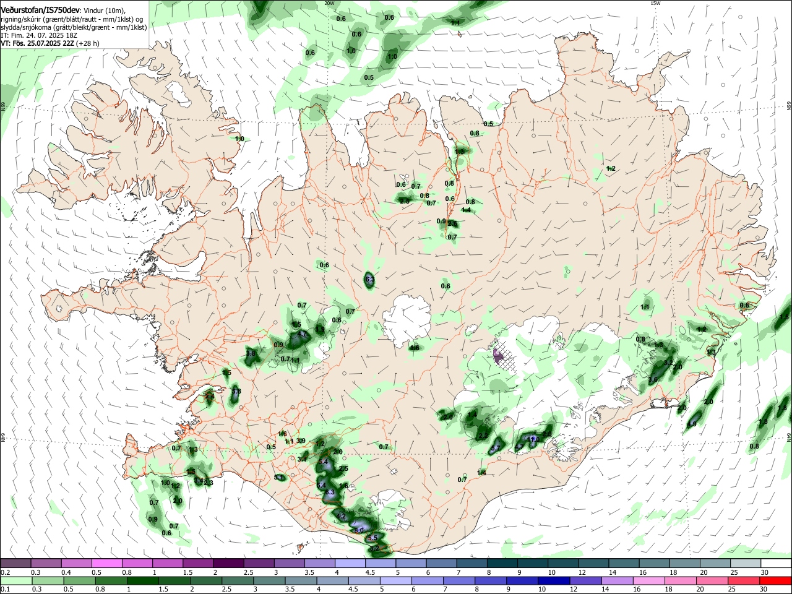Click the 8.0 precipitation value on south coast

[x=358, y=531]
